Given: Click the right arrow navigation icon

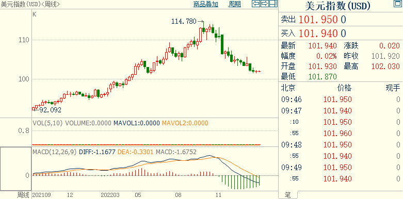Looking at the screenshot, I should click(x=265, y=4).
